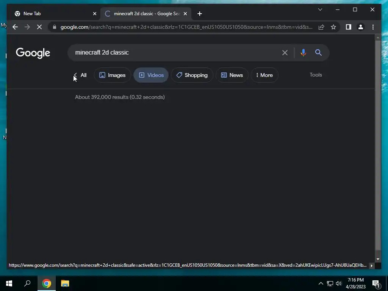The image size is (388, 291).
Task: Switch to the All results filter
Action: [x=83, y=75]
